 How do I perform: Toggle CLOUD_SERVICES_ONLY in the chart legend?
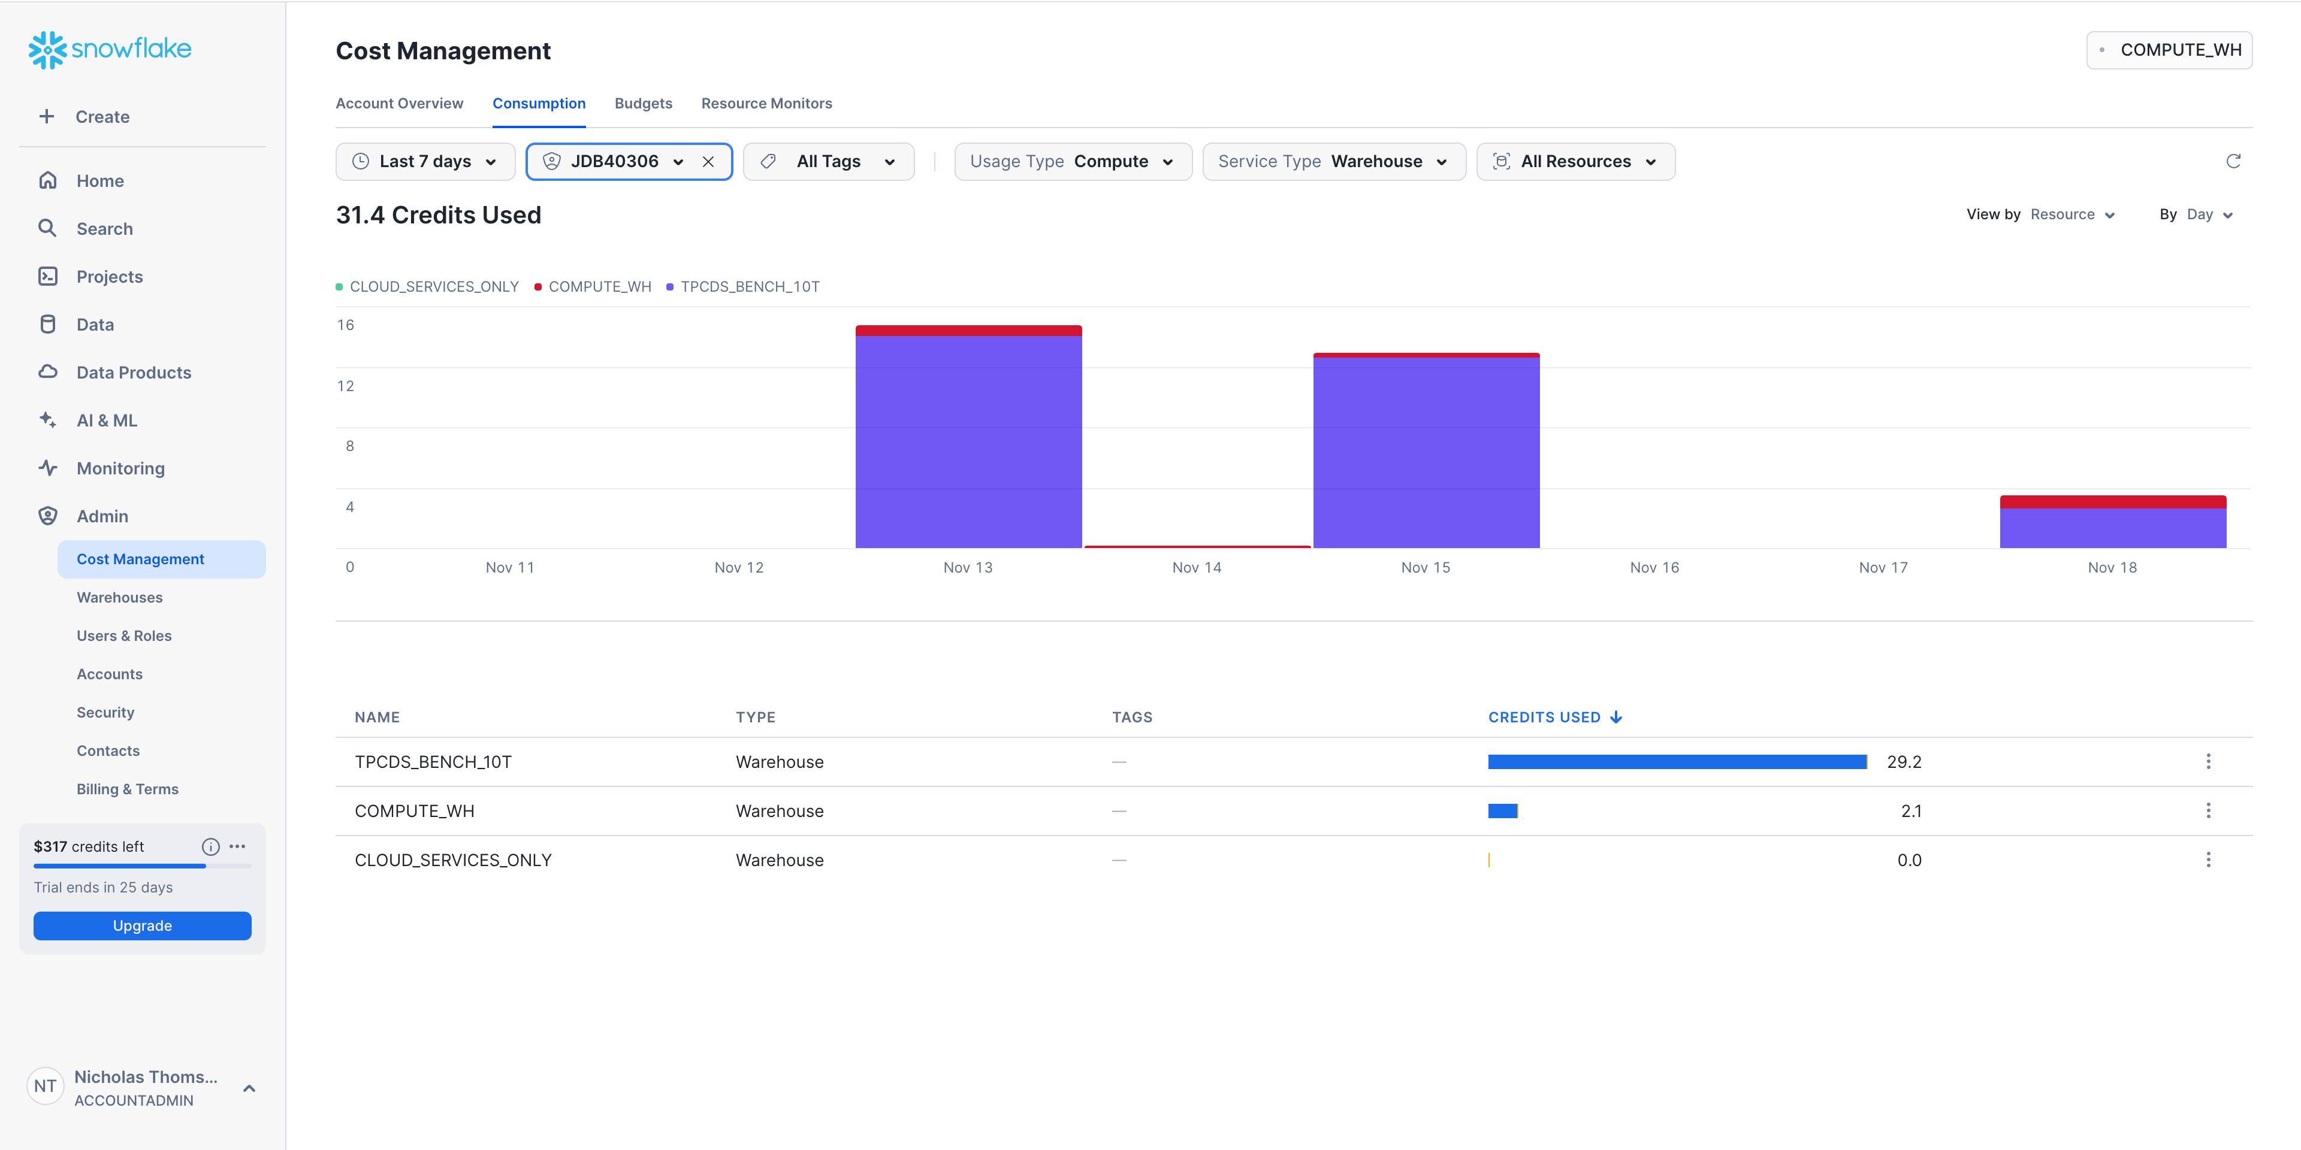pyautogui.click(x=434, y=286)
